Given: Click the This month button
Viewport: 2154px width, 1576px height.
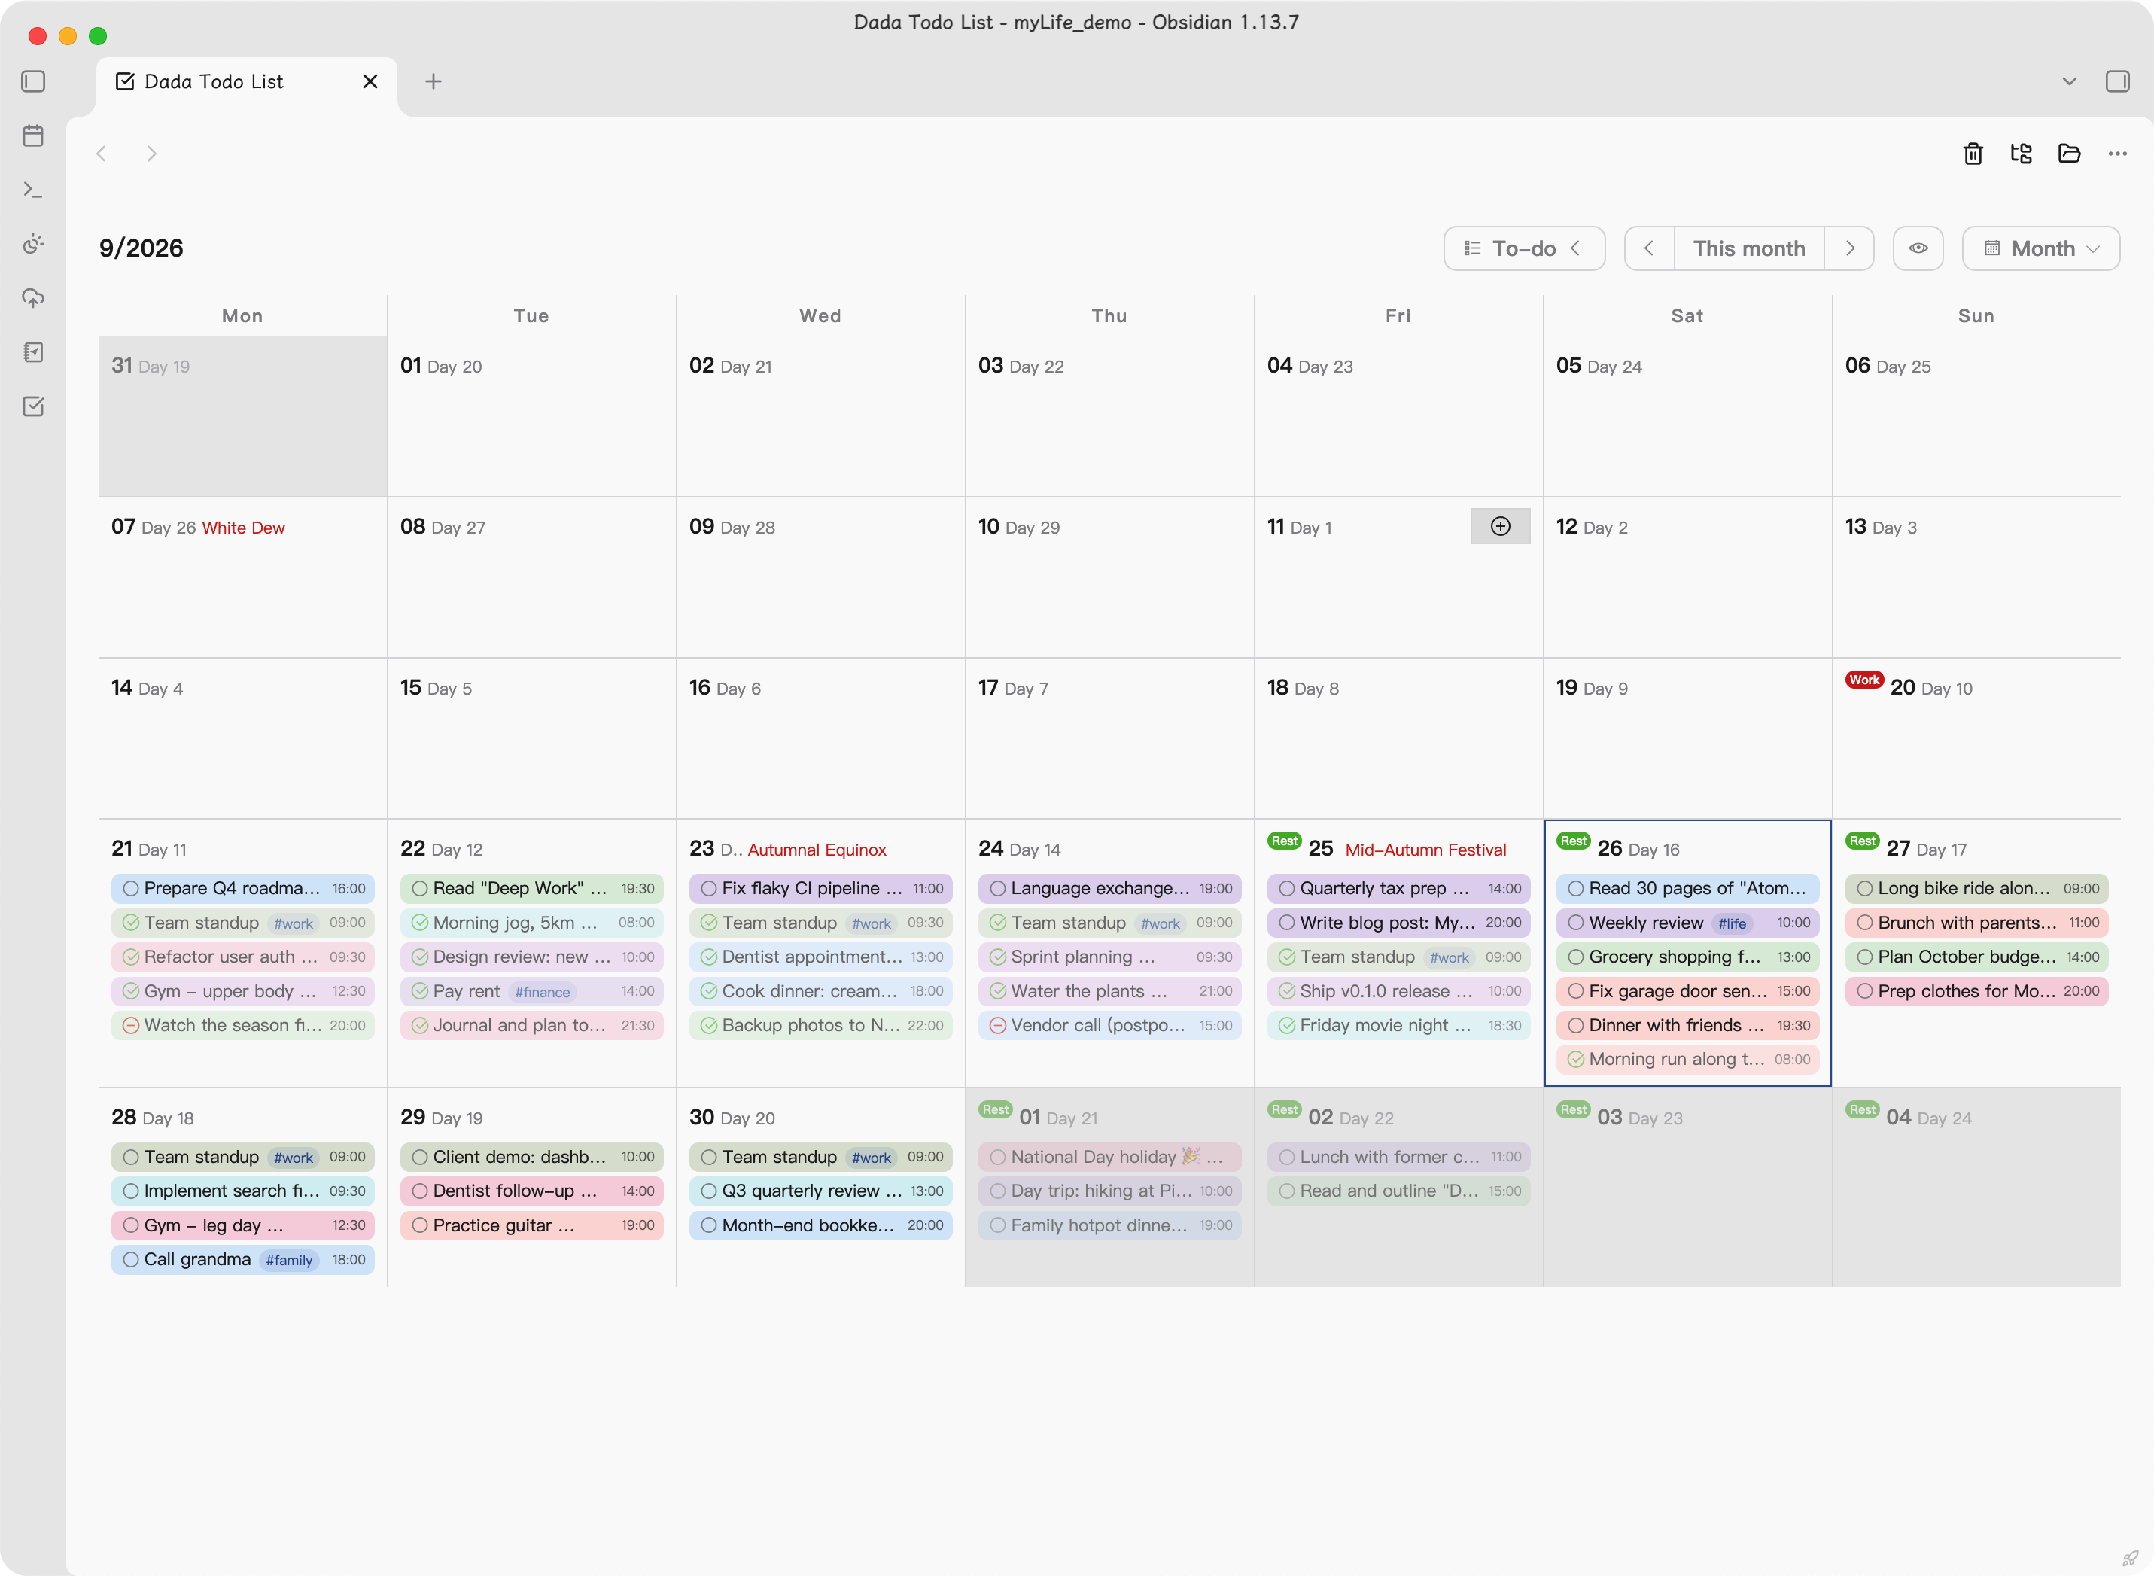Looking at the screenshot, I should click(1748, 248).
